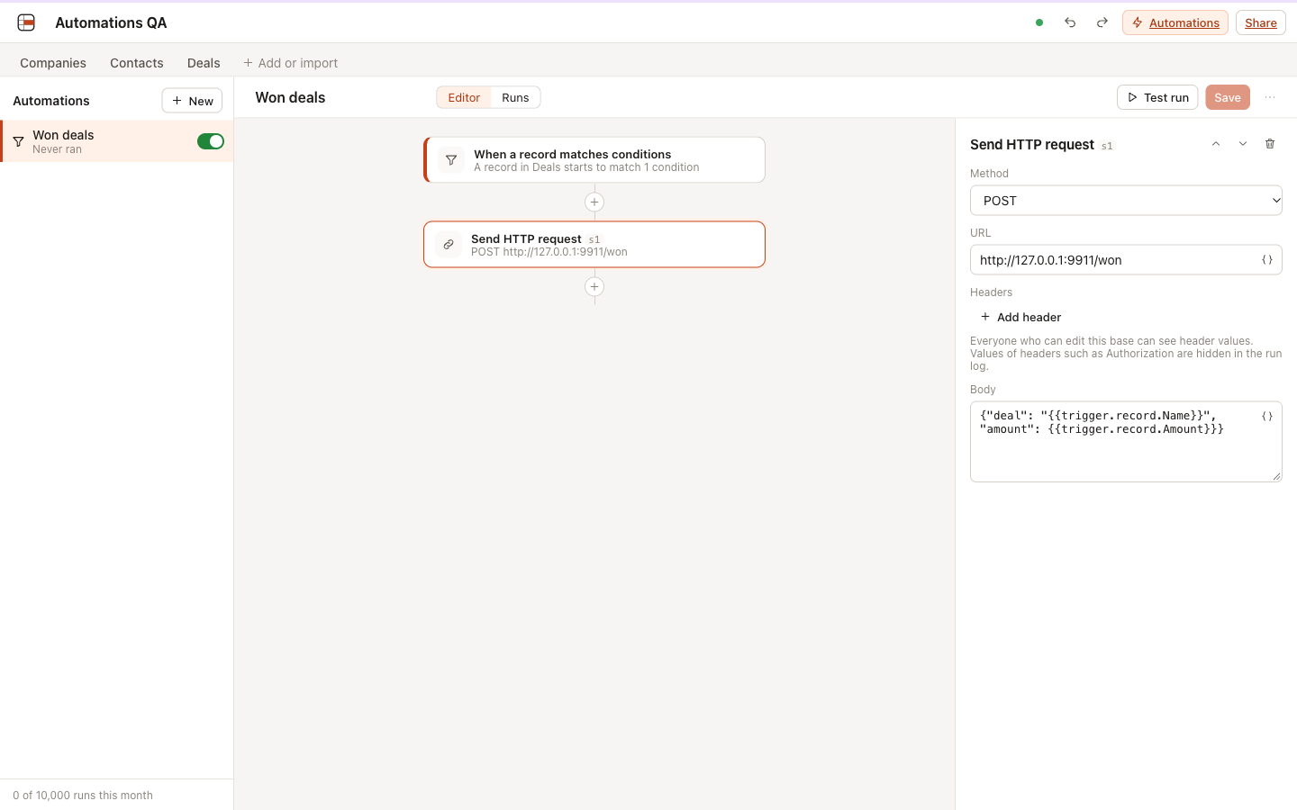Select the 'When a record matches conditions' trigger card
1297x810 pixels.
(594, 160)
